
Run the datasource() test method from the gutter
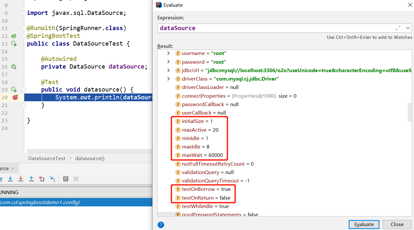coord(14,90)
